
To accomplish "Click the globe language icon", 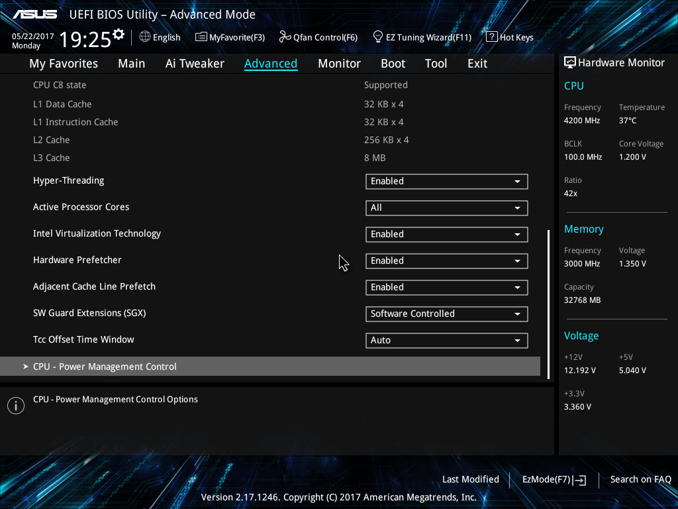I will pos(145,37).
